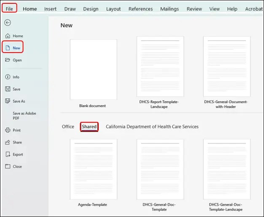The width and height of the screenshot is (264, 217).
Task: Select California Department of Health Care Services tab
Action: click(152, 127)
